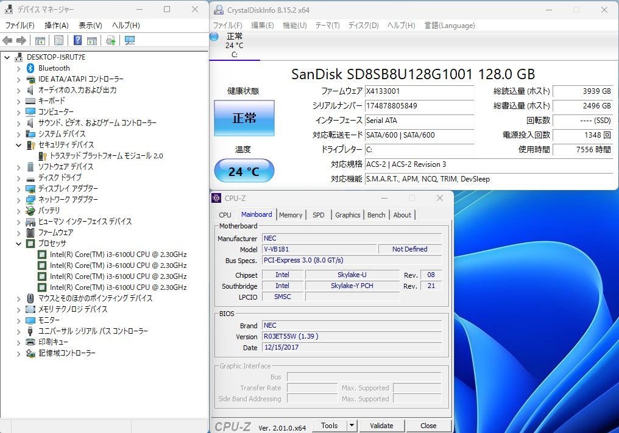This screenshot has height=433, width=619.
Task: Click the USB icon beside ユニバーサル シリアル バス コントローラー
Action: [x=30, y=331]
